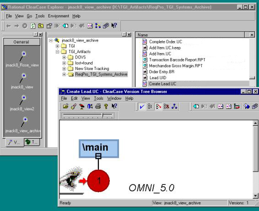Viewport: 259px width, 211px height.
Task: Click the Refresh icon in Explorer toolbar
Action: pyautogui.click(x=32, y=26)
